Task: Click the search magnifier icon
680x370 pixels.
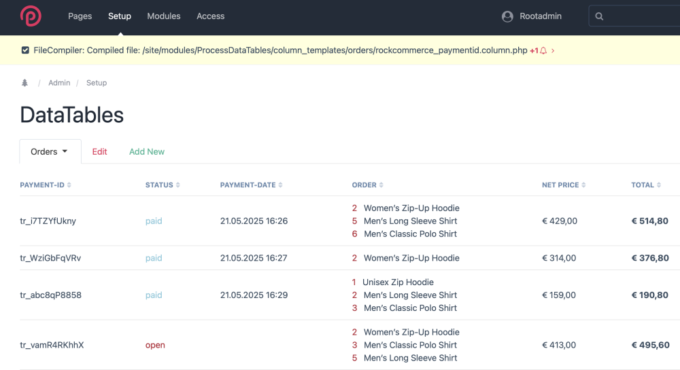Action: pyautogui.click(x=599, y=16)
